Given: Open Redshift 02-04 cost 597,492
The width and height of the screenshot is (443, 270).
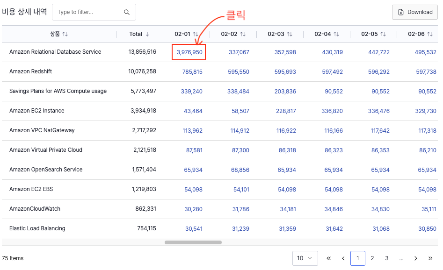Looking at the screenshot, I should [x=333, y=71].
